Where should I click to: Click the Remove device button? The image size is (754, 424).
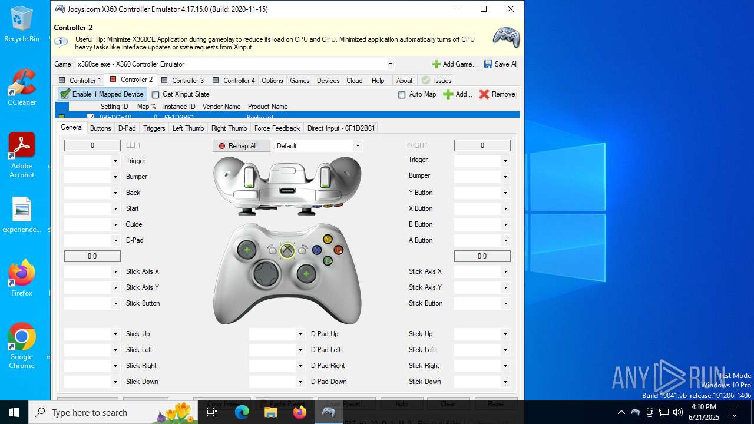pos(497,94)
